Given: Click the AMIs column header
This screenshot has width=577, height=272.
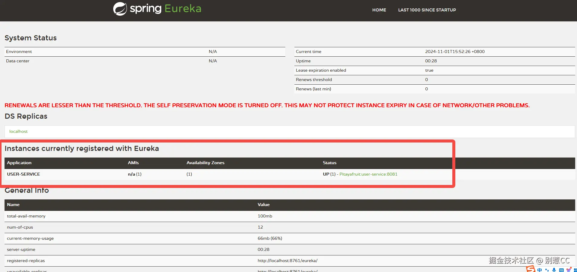Looking at the screenshot, I should pyautogui.click(x=133, y=163).
